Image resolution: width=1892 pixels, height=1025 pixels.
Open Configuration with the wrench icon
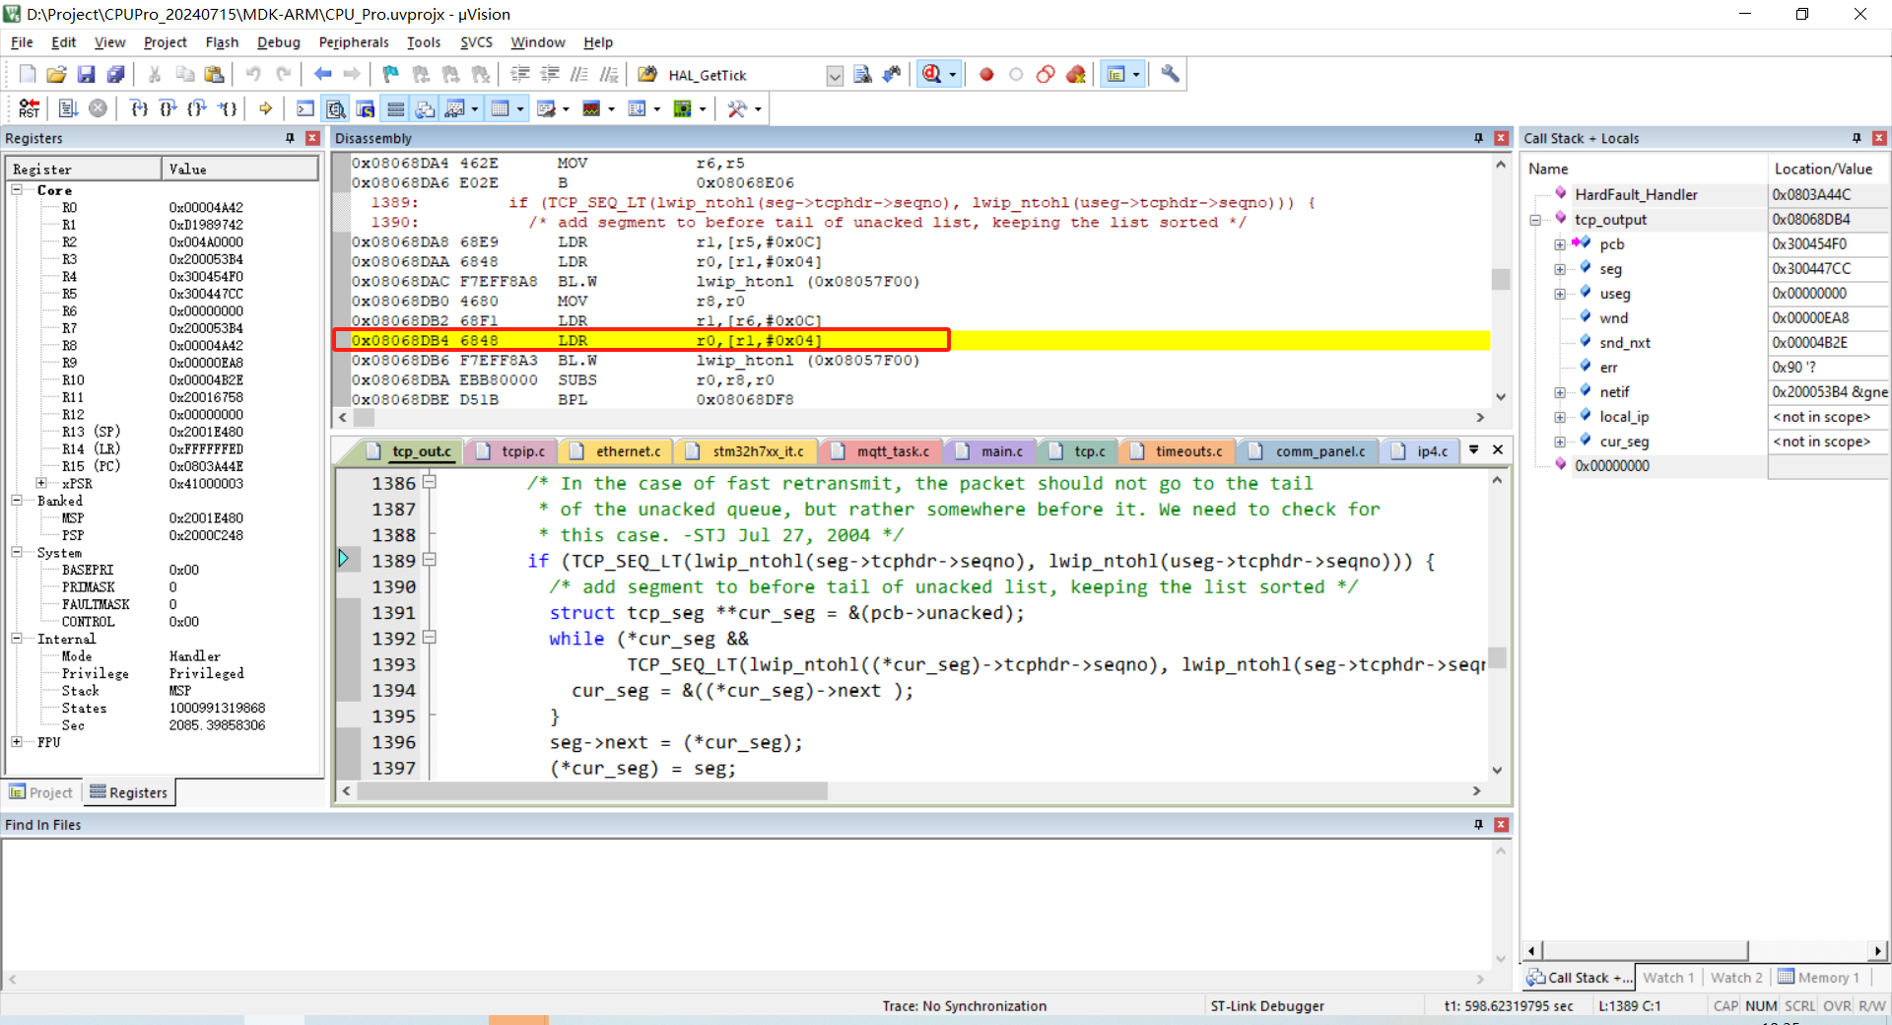pyautogui.click(x=1170, y=75)
